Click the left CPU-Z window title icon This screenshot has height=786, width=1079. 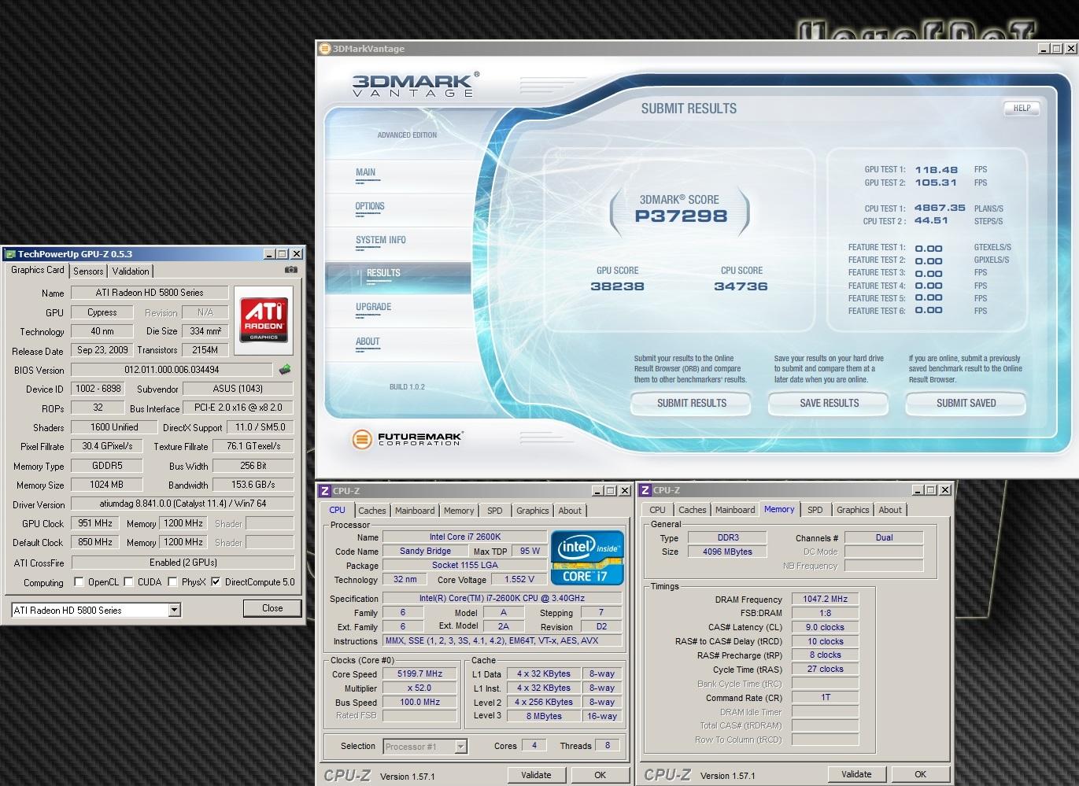324,490
